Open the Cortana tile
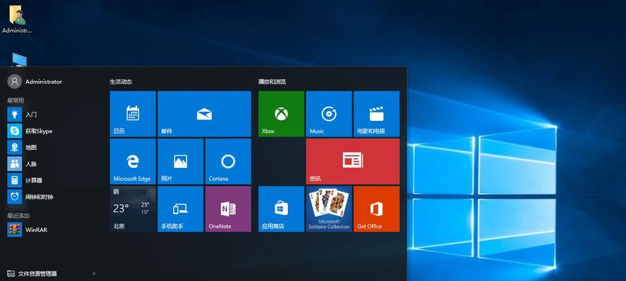The width and height of the screenshot is (626, 281). (228, 161)
